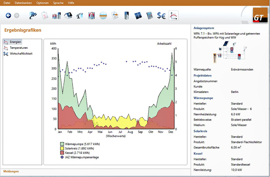Click the dollar-euro economics toolbar icon
Viewport: 270px width, 177px height.
pos(161,16)
